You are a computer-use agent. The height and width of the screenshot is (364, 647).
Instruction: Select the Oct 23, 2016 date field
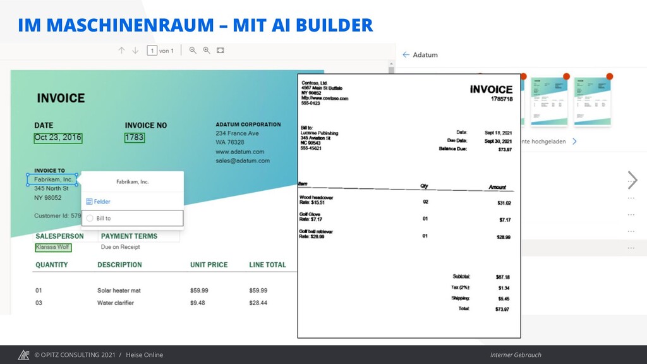pos(57,137)
